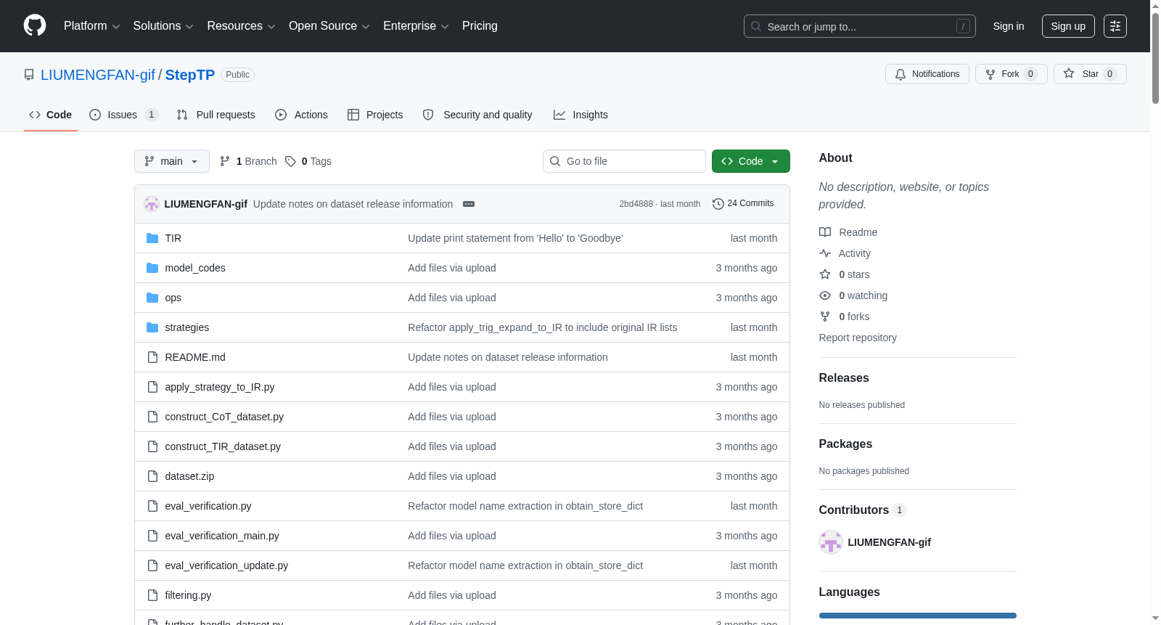The height and width of the screenshot is (625, 1161).
Task: Click the Sign up button
Action: 1068,26
